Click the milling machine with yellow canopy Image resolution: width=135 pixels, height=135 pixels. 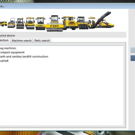click(x=92, y=23)
